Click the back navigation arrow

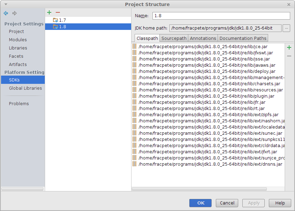pos(6,13)
